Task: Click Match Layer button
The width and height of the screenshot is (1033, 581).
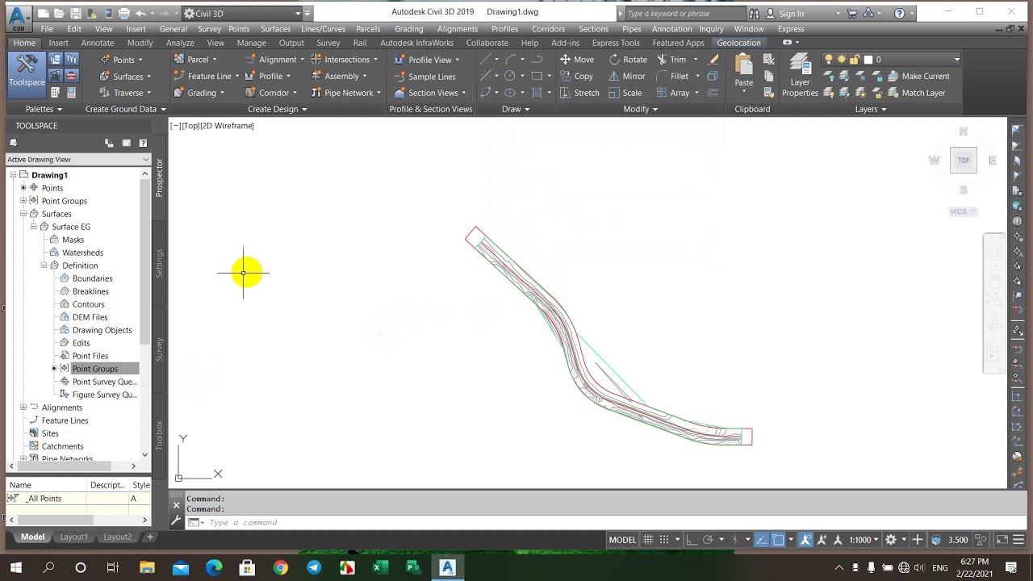Action: click(916, 93)
